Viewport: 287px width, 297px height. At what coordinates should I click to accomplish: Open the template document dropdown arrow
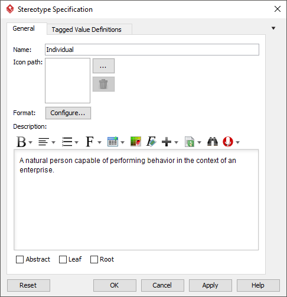pyautogui.click(x=200, y=142)
